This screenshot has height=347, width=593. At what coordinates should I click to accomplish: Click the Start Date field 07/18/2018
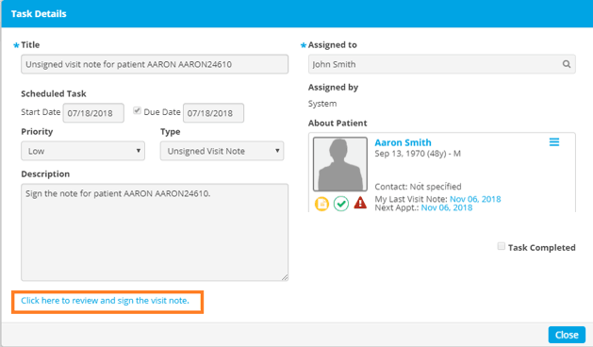pyautogui.click(x=93, y=113)
